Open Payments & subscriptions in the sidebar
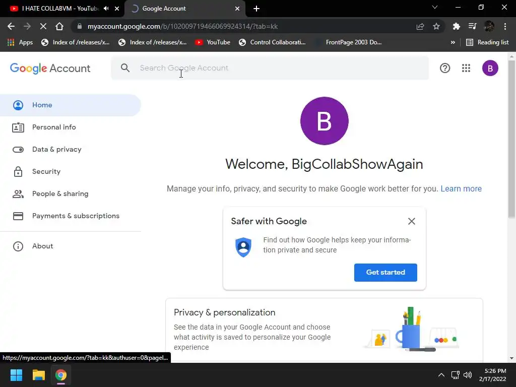Image resolution: width=516 pixels, height=387 pixels. pyautogui.click(x=71, y=216)
